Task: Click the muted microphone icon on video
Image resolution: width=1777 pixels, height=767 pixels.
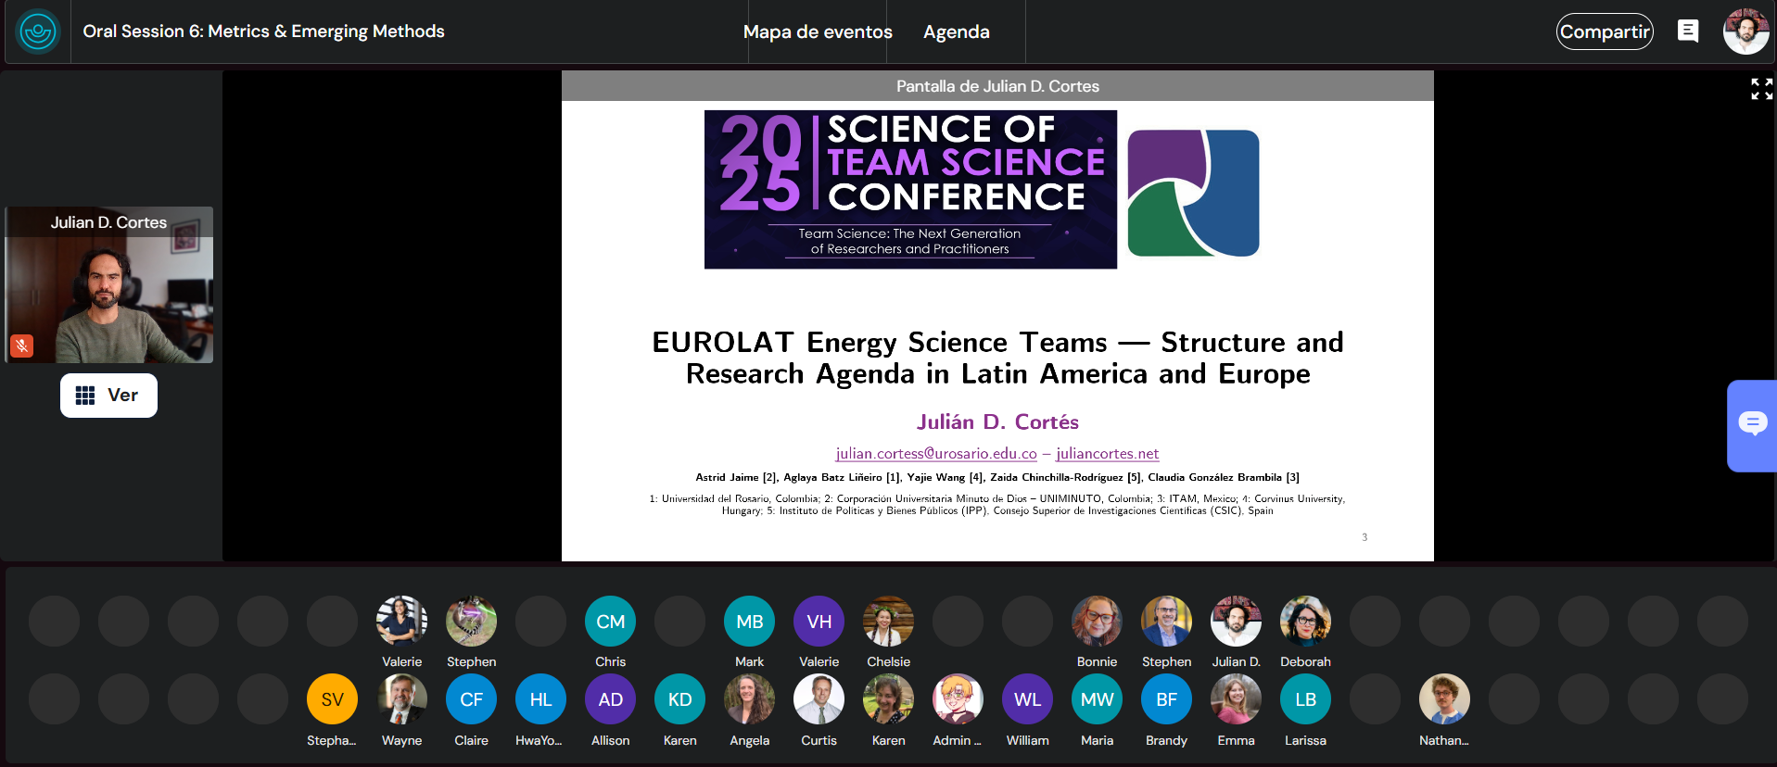Action: click(x=22, y=346)
